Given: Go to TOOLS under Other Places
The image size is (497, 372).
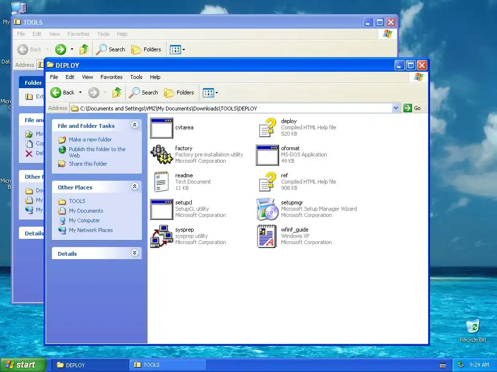Looking at the screenshot, I should [x=77, y=201].
